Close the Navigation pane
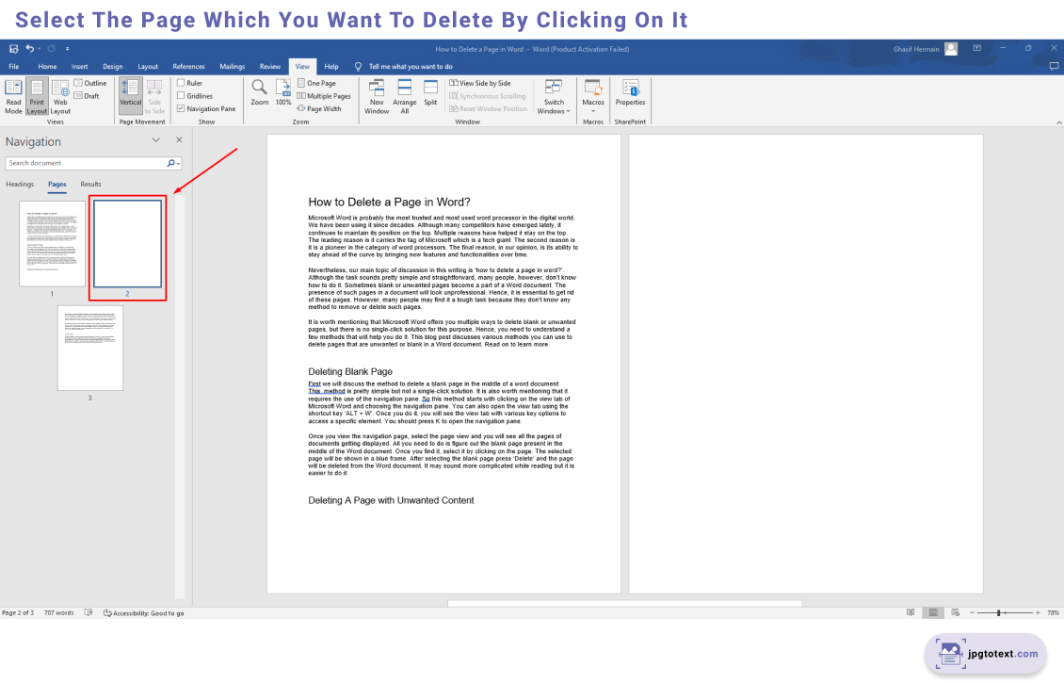 point(179,139)
